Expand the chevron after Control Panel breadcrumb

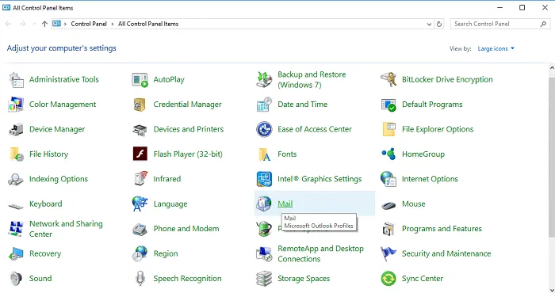click(x=113, y=24)
